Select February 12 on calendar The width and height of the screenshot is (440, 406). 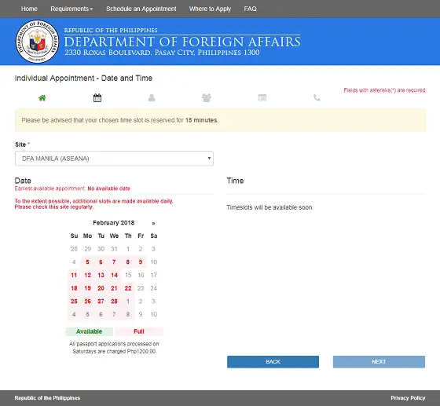click(x=87, y=275)
